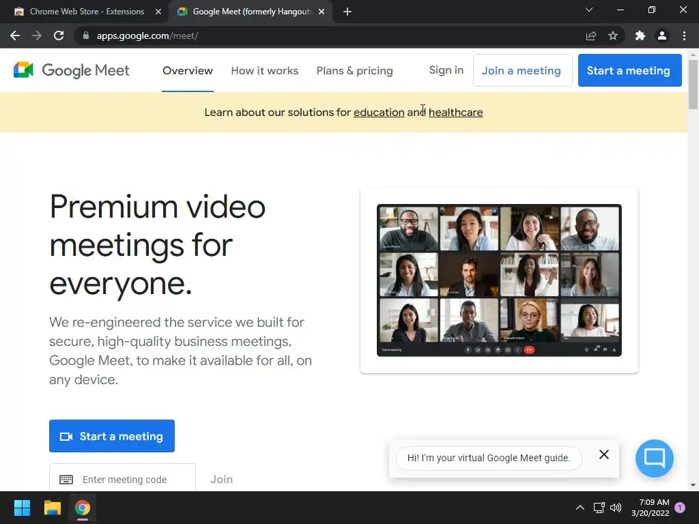The height and width of the screenshot is (524, 699).
Task: Click the scrollbar down arrow
Action: 694,485
